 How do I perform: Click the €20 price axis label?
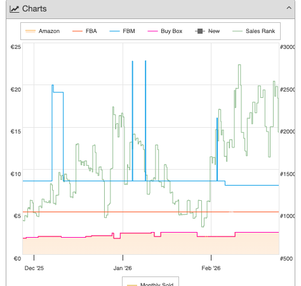coord(16,90)
